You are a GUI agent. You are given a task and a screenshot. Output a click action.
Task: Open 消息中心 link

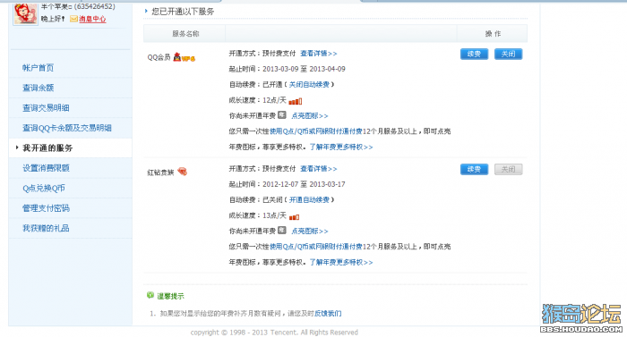(92, 19)
